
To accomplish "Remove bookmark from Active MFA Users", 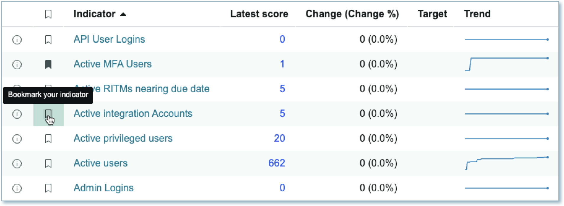I will point(48,64).
